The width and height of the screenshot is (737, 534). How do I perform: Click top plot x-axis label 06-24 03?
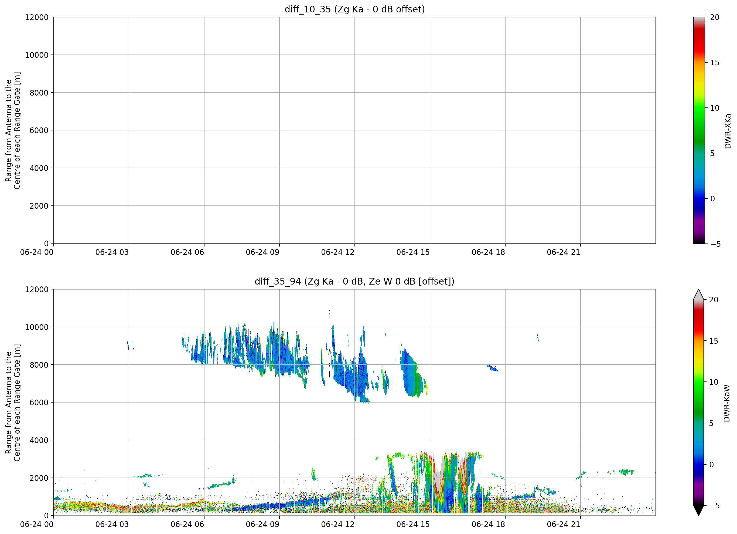(x=112, y=252)
